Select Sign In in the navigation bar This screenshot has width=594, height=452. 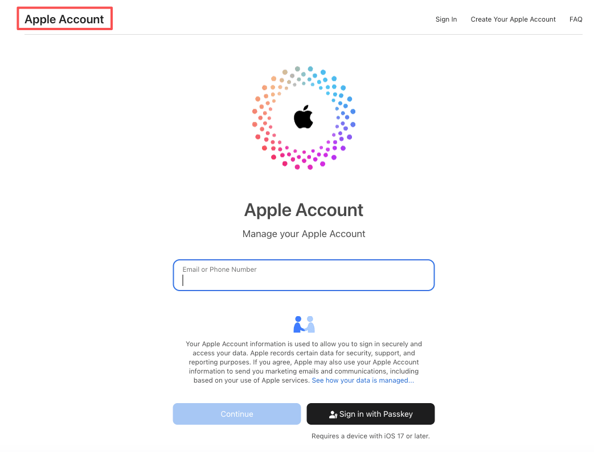click(446, 19)
